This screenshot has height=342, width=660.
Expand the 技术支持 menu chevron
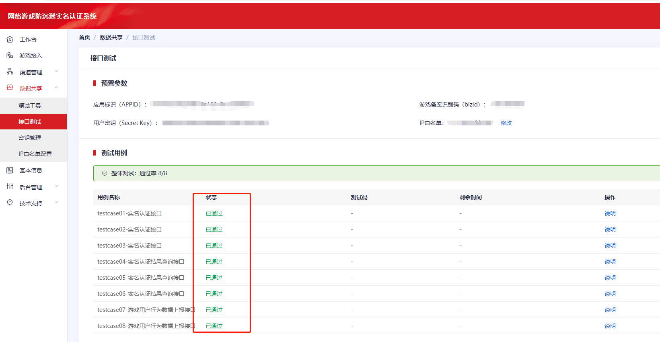tap(56, 203)
